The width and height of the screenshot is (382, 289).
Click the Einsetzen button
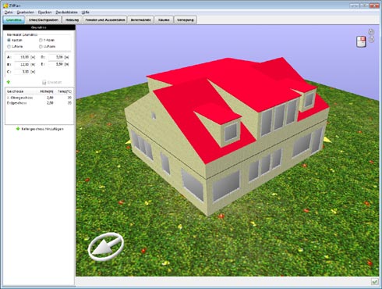point(52,82)
